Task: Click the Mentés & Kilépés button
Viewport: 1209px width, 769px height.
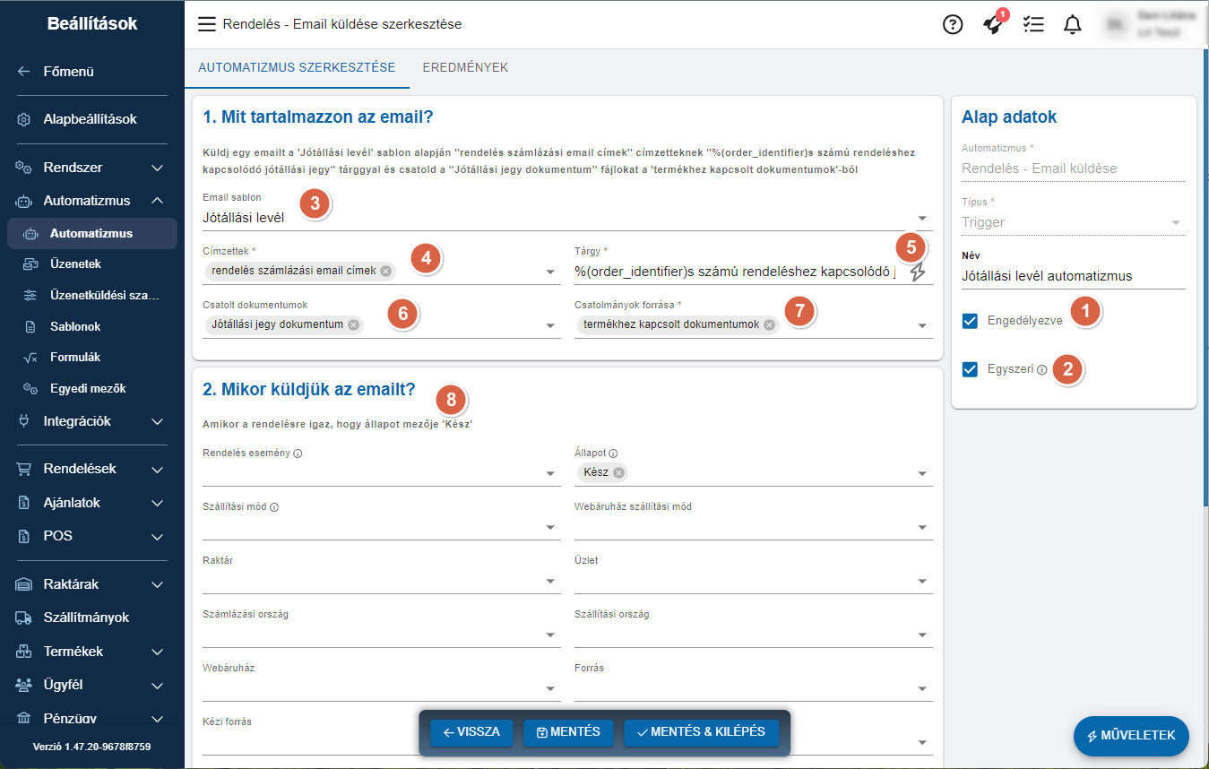Action: click(x=701, y=732)
